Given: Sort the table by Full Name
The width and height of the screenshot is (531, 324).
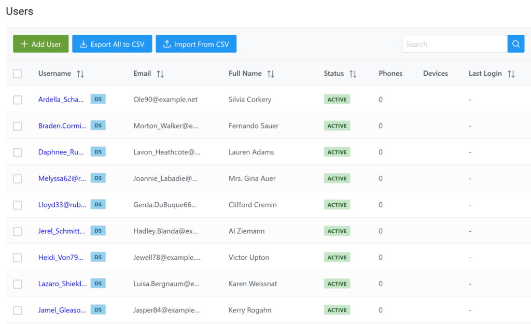Looking at the screenshot, I should click(x=271, y=74).
